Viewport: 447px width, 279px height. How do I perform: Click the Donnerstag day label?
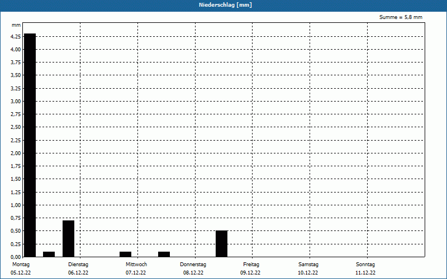pyautogui.click(x=193, y=264)
